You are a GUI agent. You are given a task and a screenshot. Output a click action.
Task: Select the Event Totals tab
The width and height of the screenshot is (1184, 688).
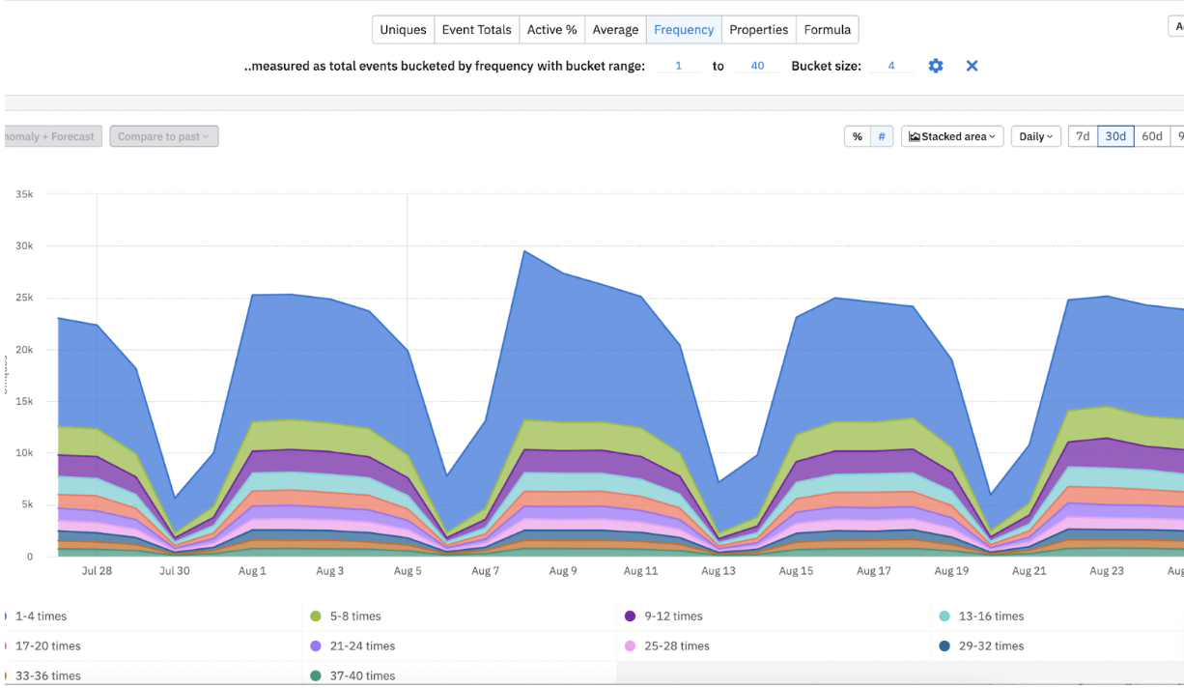coord(477,30)
